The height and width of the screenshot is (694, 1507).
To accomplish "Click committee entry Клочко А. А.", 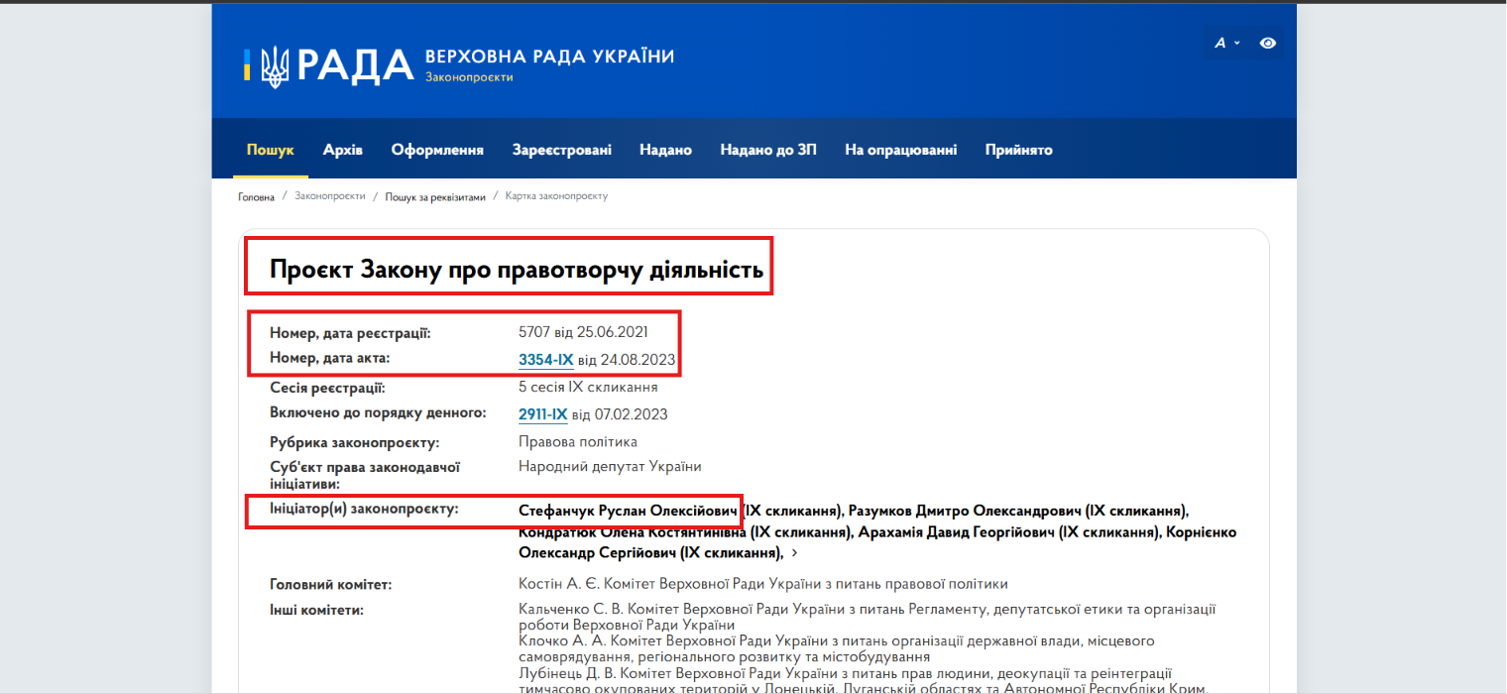I will tap(837, 648).
